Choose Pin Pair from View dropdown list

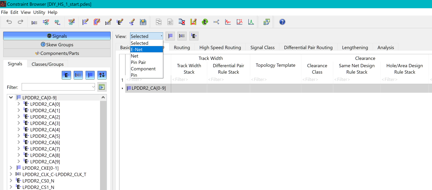[x=138, y=62]
